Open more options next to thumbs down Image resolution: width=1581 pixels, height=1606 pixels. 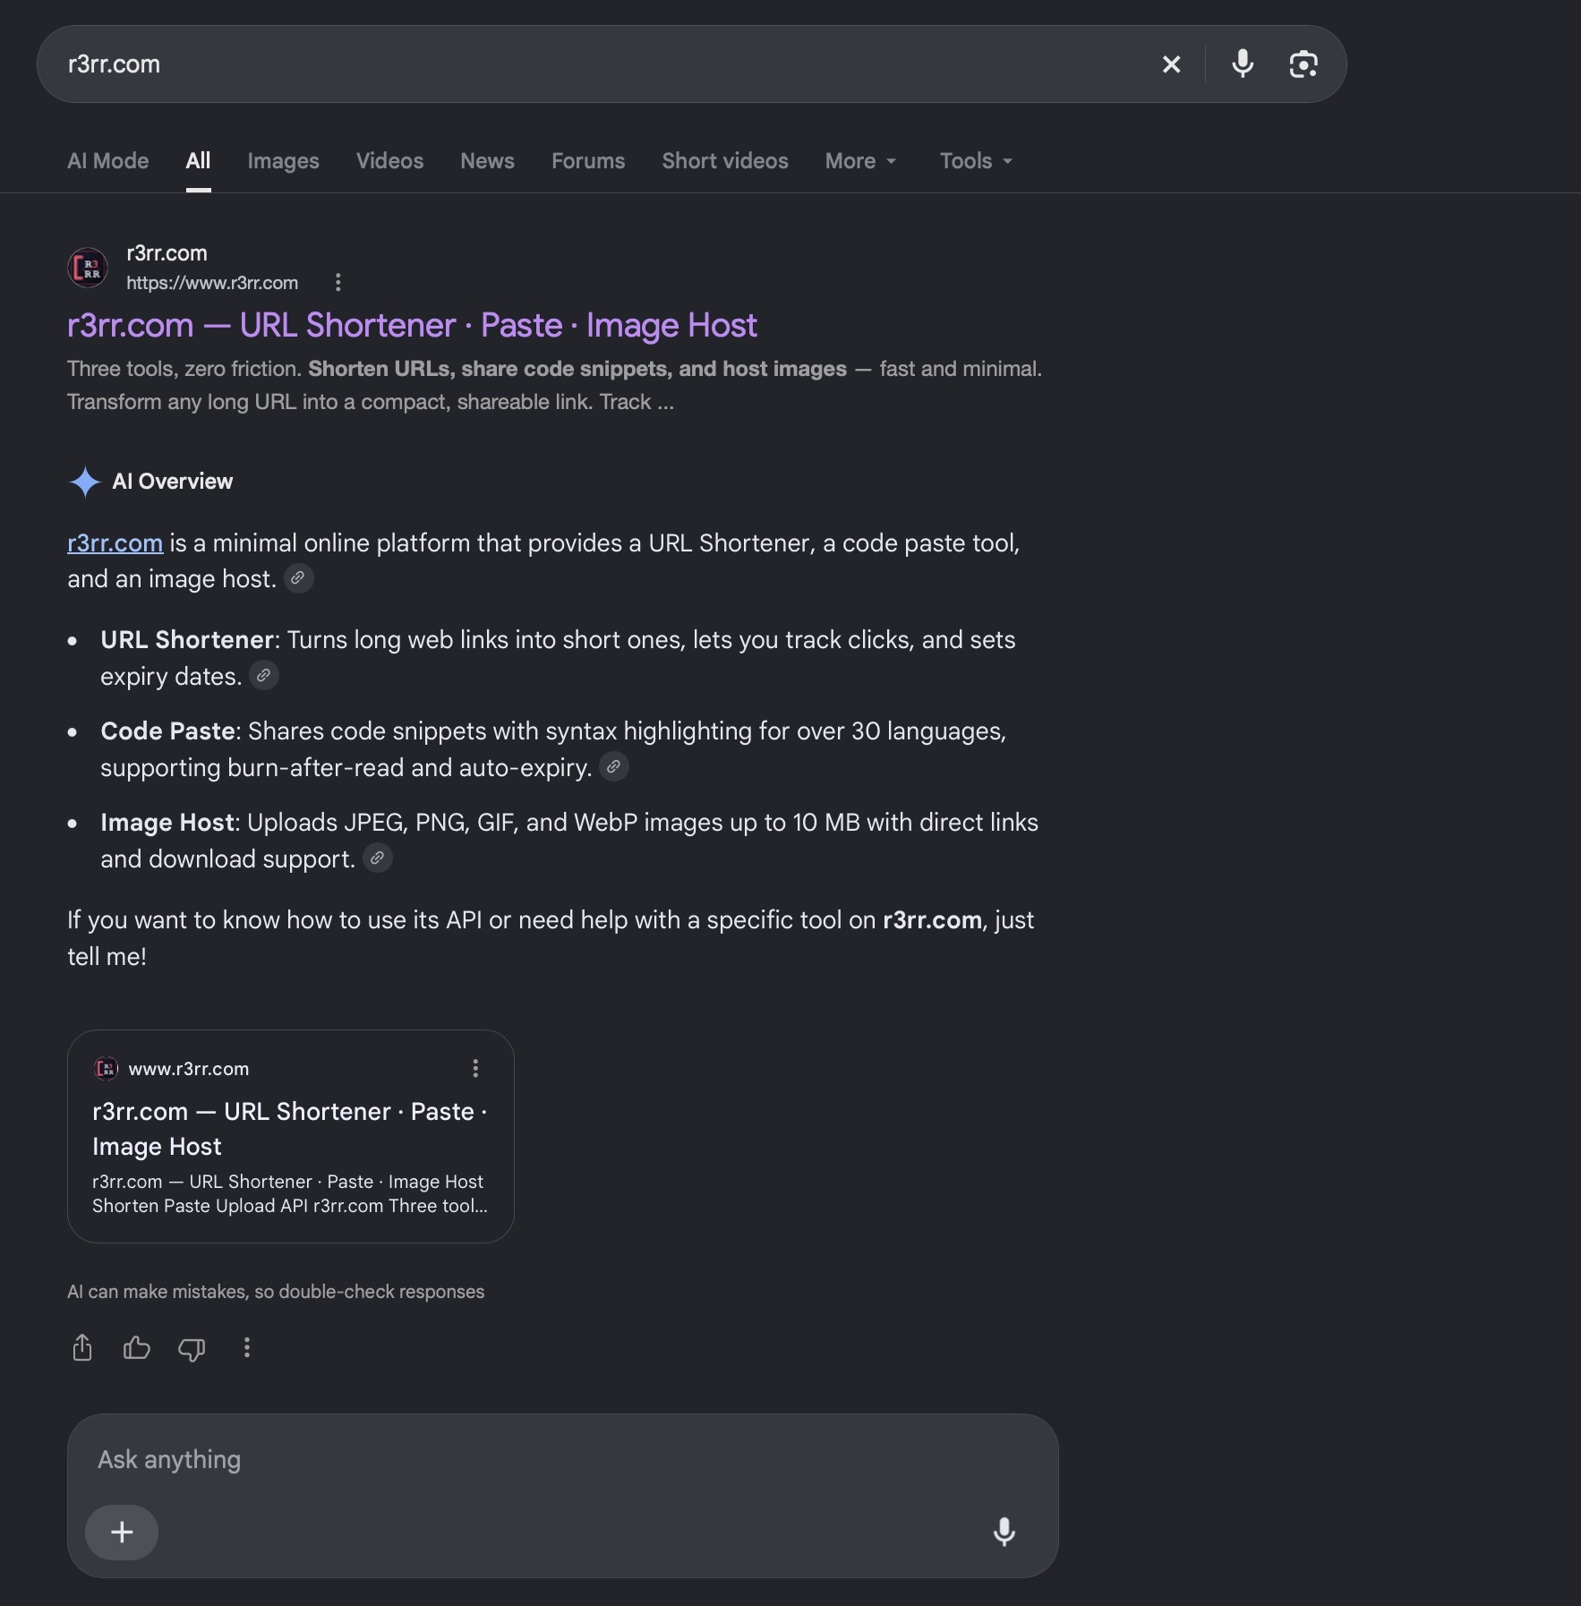coord(247,1347)
